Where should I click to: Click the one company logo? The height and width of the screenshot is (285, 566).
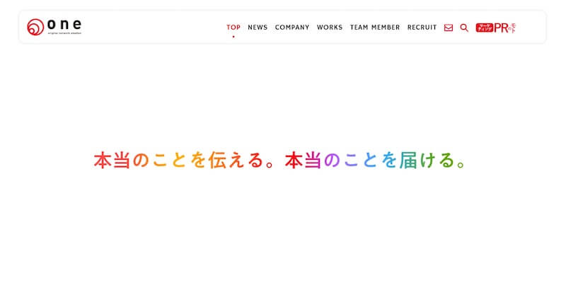tap(54, 27)
